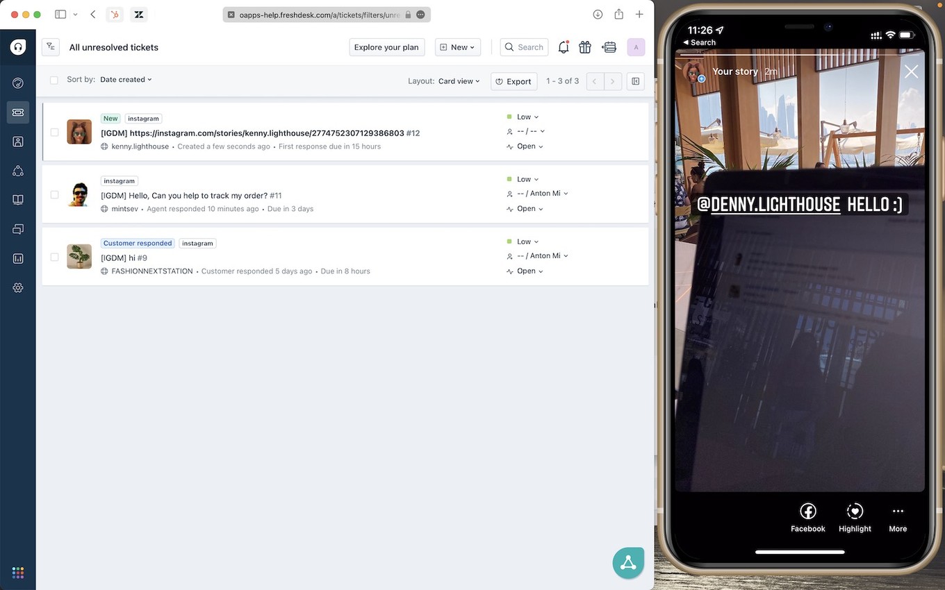Click the profile avatar marked A

pos(636,47)
